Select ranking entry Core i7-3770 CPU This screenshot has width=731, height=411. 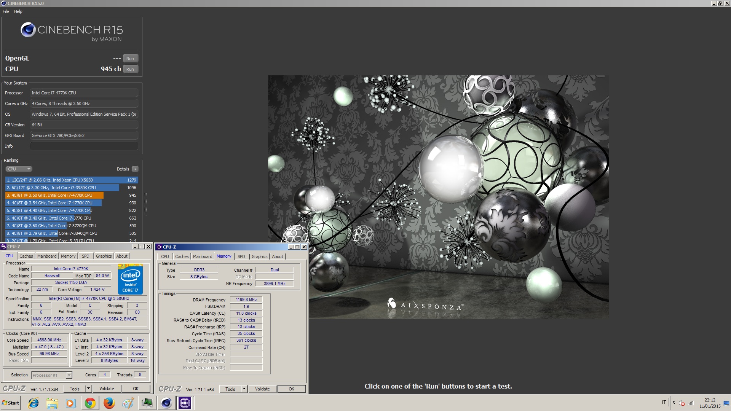[x=72, y=218]
